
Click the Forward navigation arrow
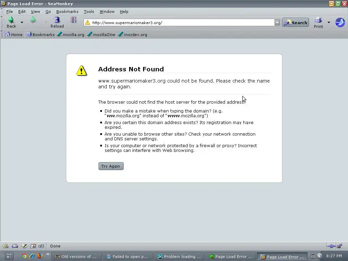point(33,20)
